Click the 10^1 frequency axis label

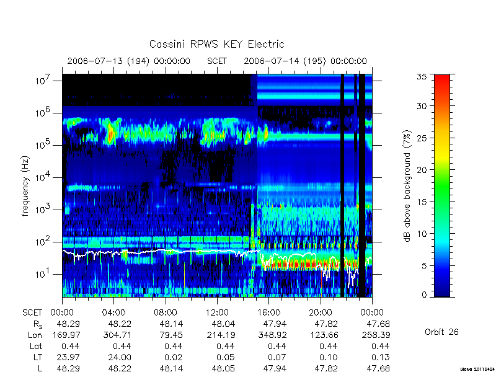click(x=42, y=273)
